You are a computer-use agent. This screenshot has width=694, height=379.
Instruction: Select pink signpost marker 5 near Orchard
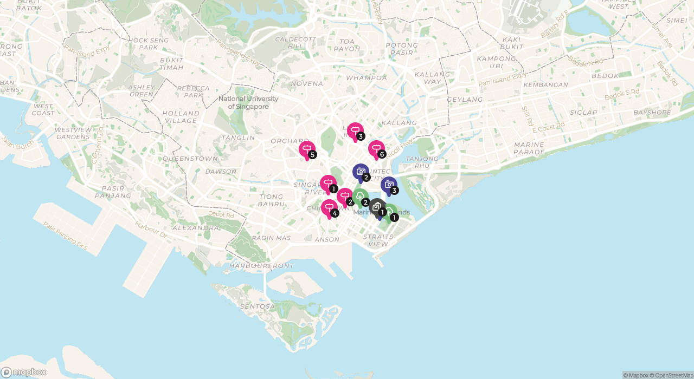(x=306, y=149)
